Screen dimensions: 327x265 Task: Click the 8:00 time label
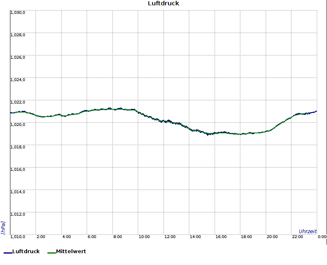click(118, 237)
